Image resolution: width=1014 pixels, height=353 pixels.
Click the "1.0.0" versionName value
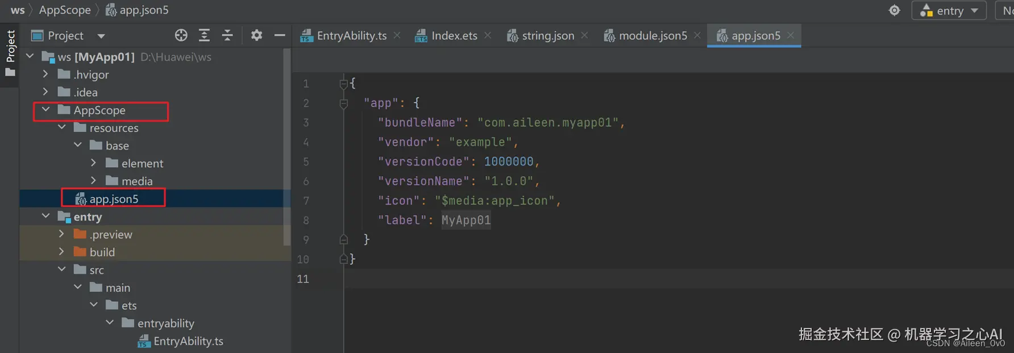[x=509, y=181]
